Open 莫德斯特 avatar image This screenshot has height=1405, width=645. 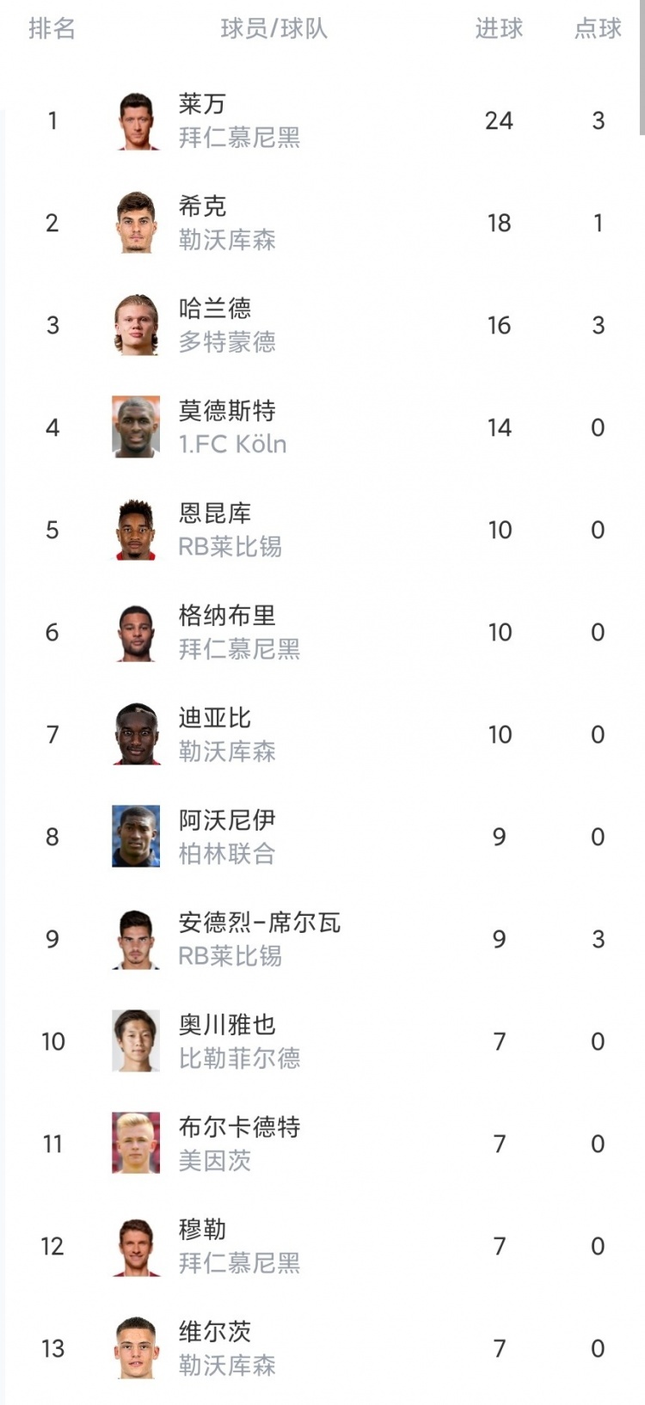(136, 427)
